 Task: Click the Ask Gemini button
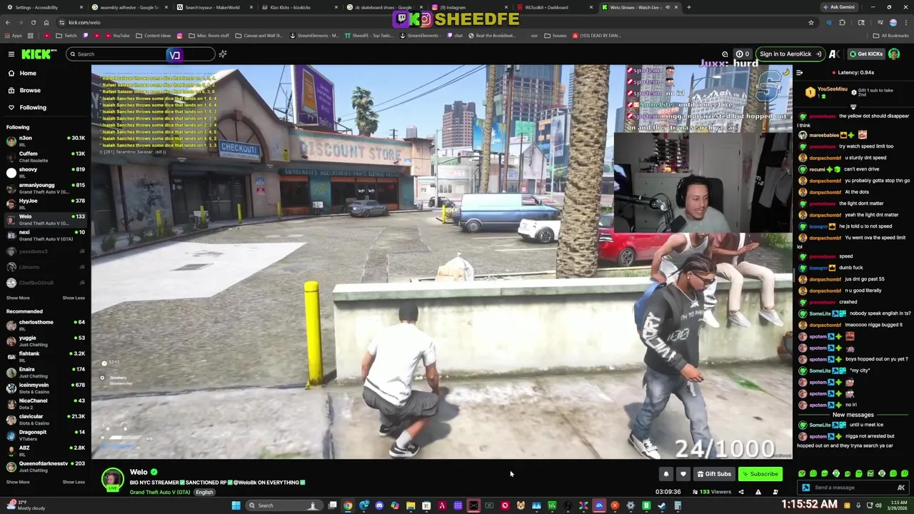[839, 7]
